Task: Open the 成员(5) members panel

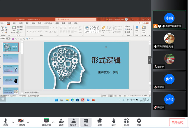Action: pyautogui.click(x=74, y=121)
